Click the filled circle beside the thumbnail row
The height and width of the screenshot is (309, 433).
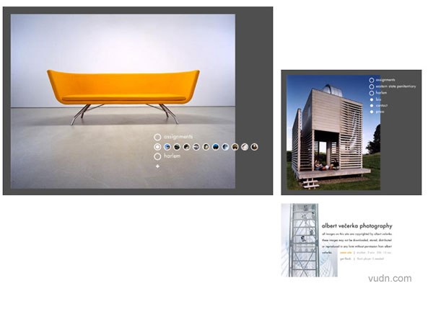tap(157, 147)
